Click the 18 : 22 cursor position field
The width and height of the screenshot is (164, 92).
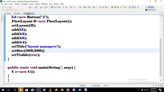pos(106,86)
